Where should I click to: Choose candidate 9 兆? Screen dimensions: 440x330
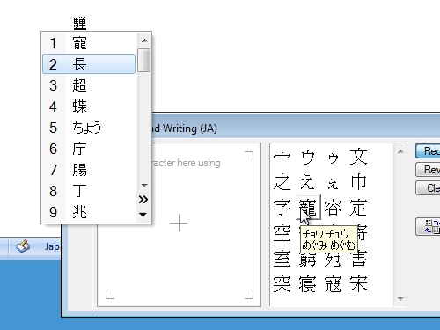coord(89,212)
